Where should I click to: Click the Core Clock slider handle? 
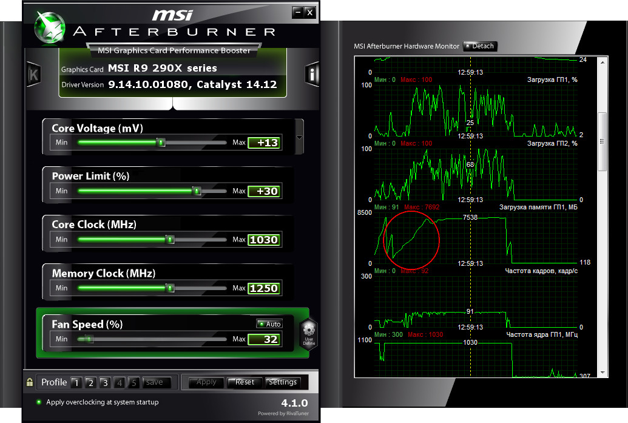click(171, 240)
